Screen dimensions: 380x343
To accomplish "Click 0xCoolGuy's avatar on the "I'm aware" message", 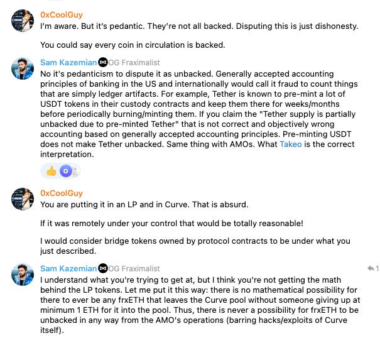I will pyautogui.click(x=23, y=21).
